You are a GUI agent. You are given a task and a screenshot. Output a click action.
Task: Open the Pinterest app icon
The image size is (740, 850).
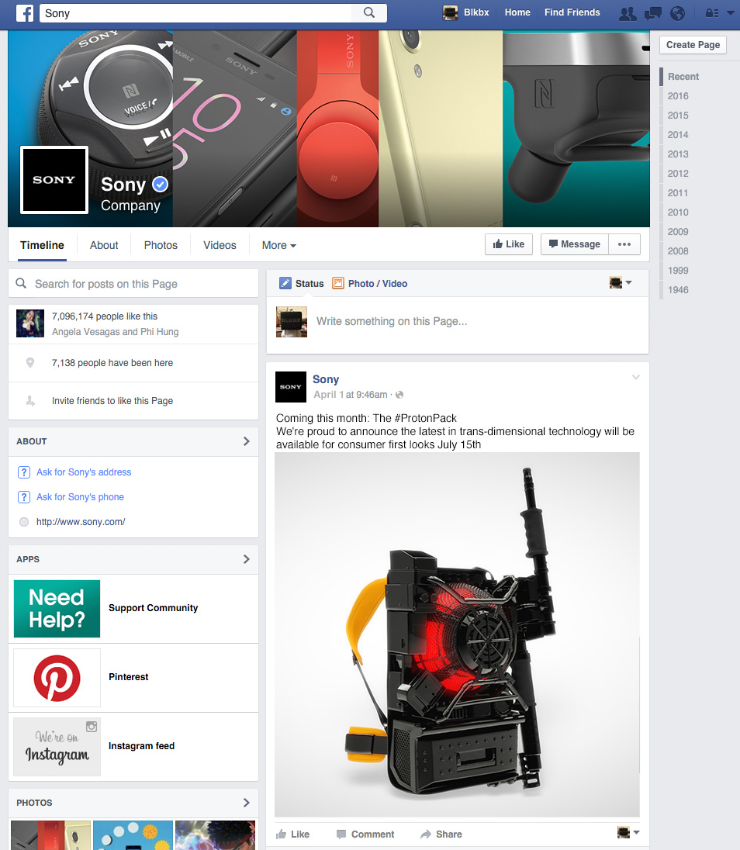tap(57, 678)
